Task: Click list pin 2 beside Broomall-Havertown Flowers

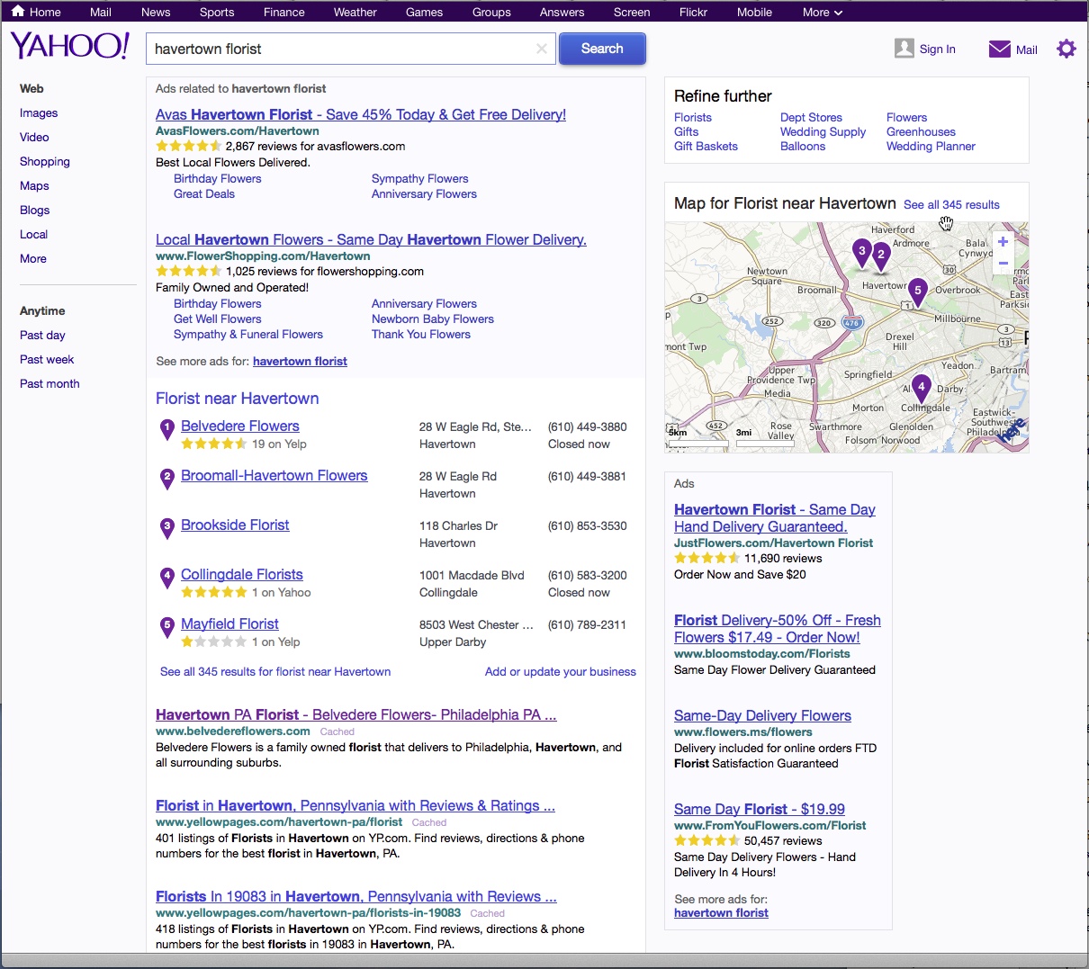Action: (166, 480)
